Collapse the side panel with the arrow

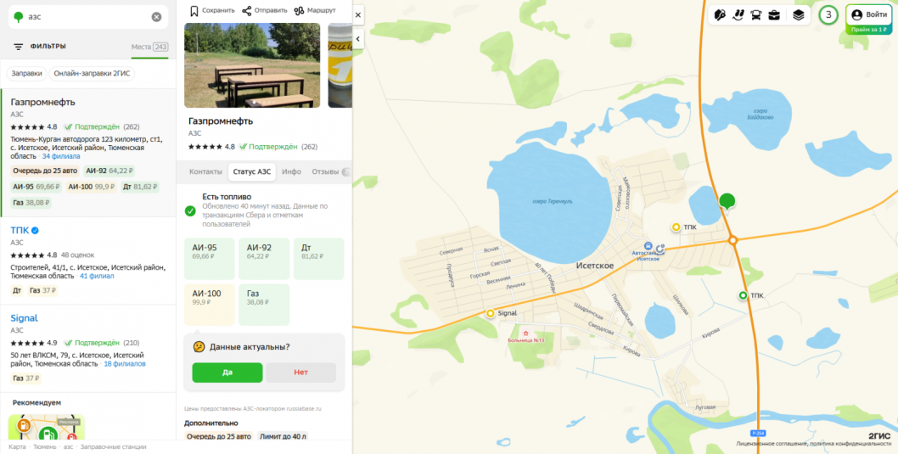pyautogui.click(x=358, y=39)
